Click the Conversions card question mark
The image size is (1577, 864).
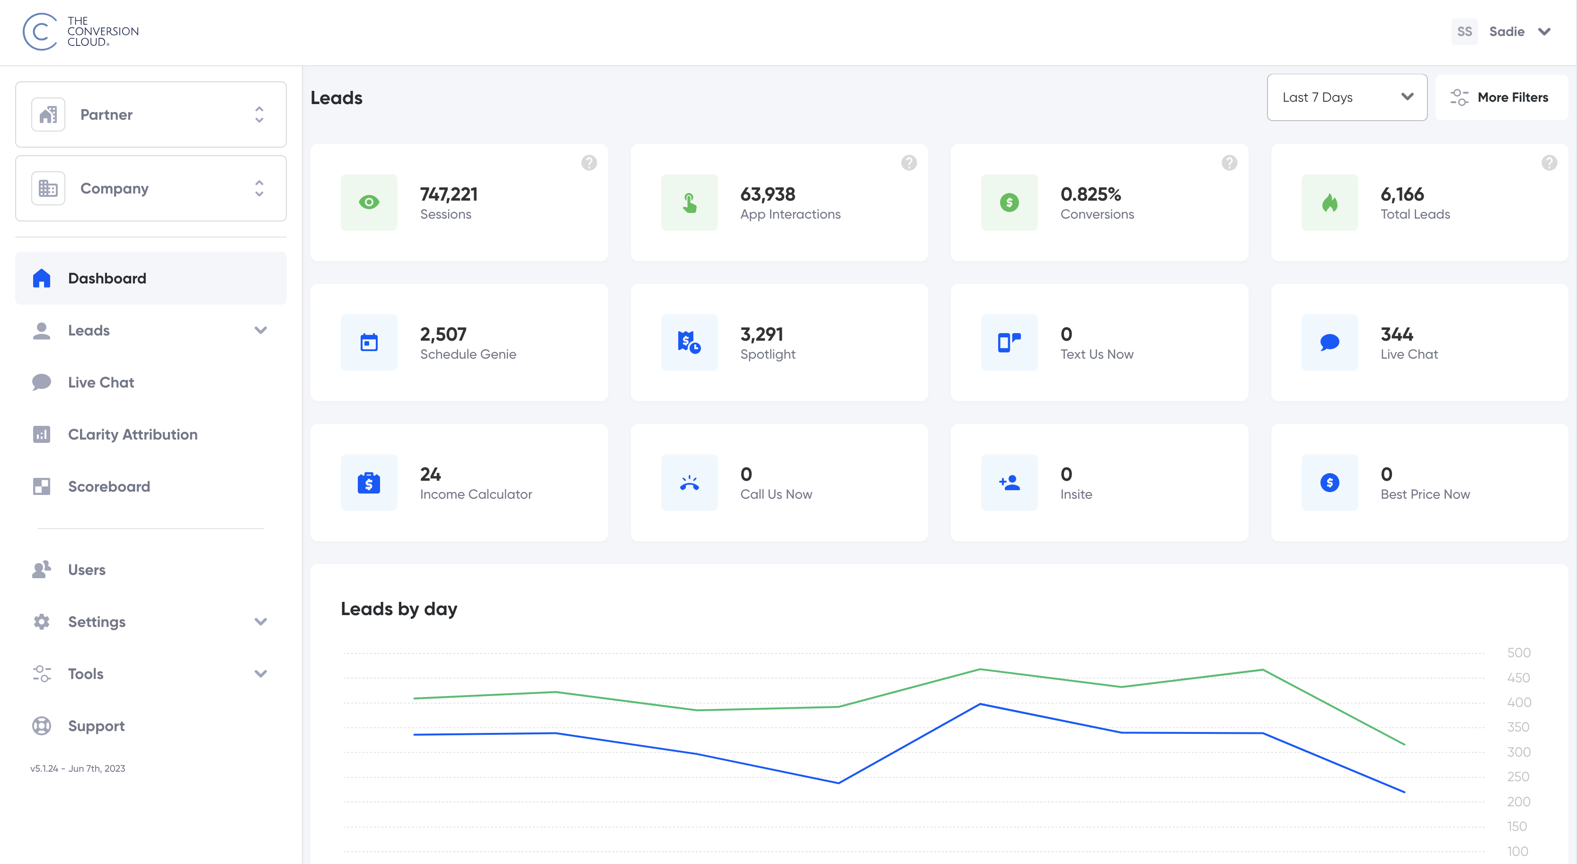click(x=1229, y=163)
